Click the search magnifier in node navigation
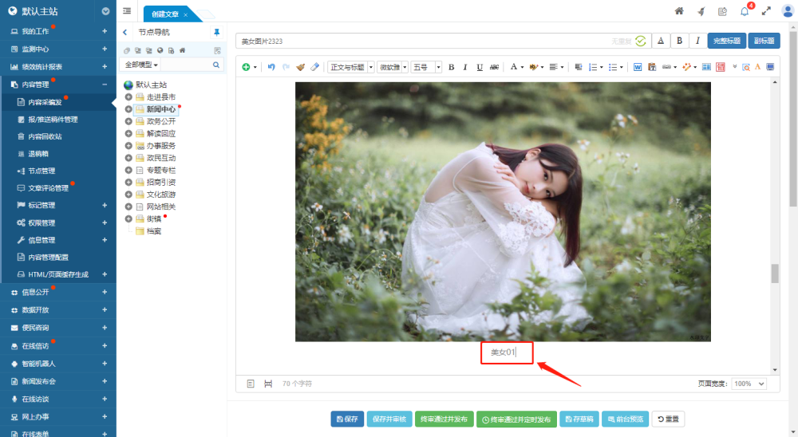The image size is (798, 437). (216, 65)
